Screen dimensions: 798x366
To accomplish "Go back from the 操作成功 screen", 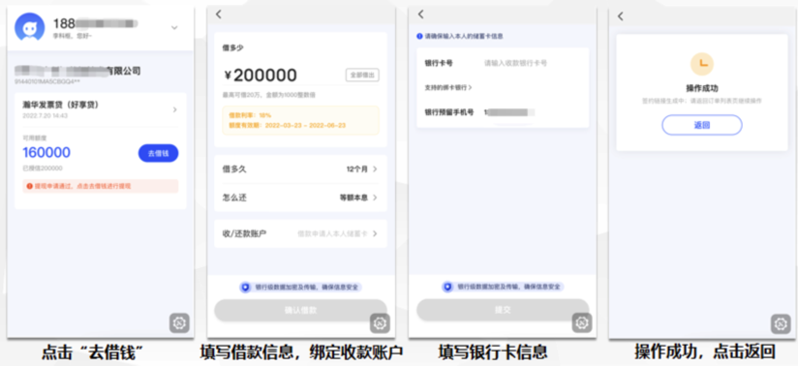I will point(621,16).
